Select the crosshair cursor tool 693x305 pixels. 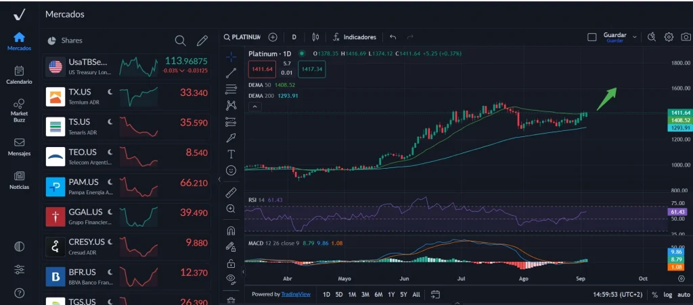click(231, 57)
